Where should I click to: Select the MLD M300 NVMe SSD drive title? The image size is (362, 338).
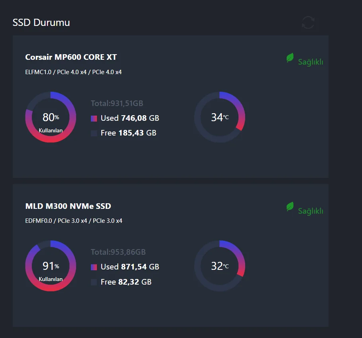68,206
